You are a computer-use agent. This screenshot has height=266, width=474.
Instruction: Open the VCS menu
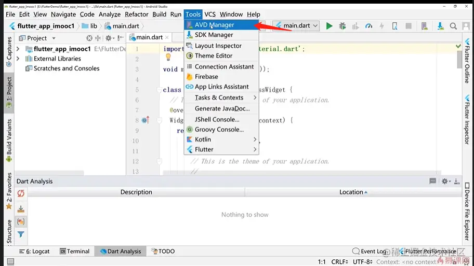tap(210, 14)
